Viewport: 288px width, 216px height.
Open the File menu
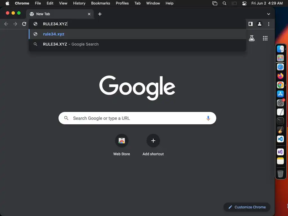tap(38, 3)
